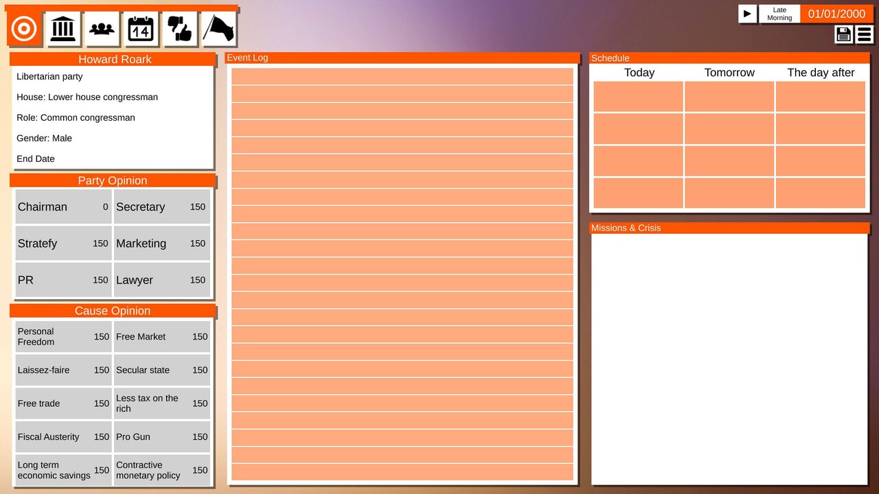Click the Gender: Male line
The image size is (879, 494).
tap(44, 138)
